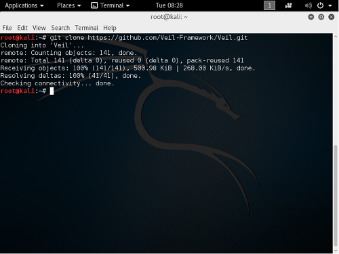The height and width of the screenshot is (254, 339).
Task: Close the root@kali terminal window
Action: pyautogui.click(x=332, y=17)
